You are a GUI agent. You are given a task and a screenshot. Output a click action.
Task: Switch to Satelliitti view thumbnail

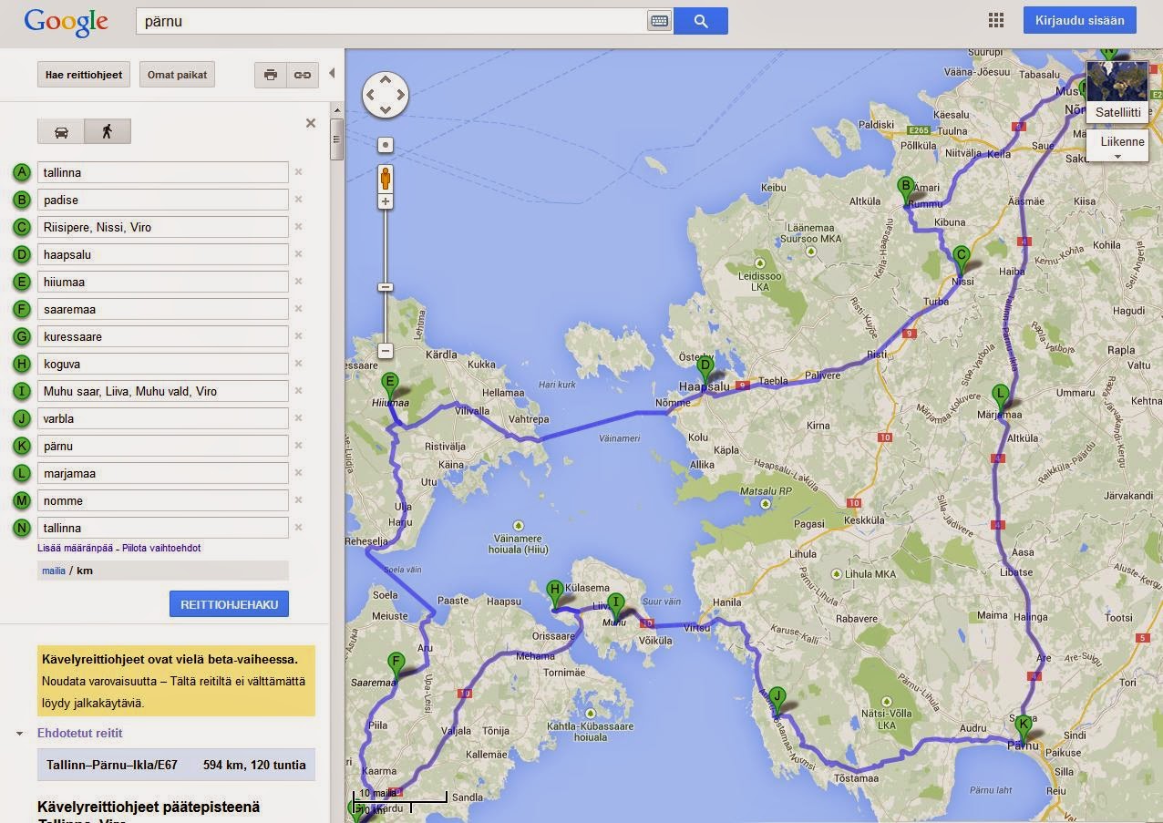(x=1117, y=92)
